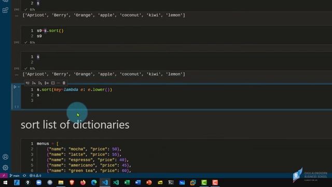Open Extensions view in activity bar
This screenshot has height=187, width=332.
coord(5,10)
